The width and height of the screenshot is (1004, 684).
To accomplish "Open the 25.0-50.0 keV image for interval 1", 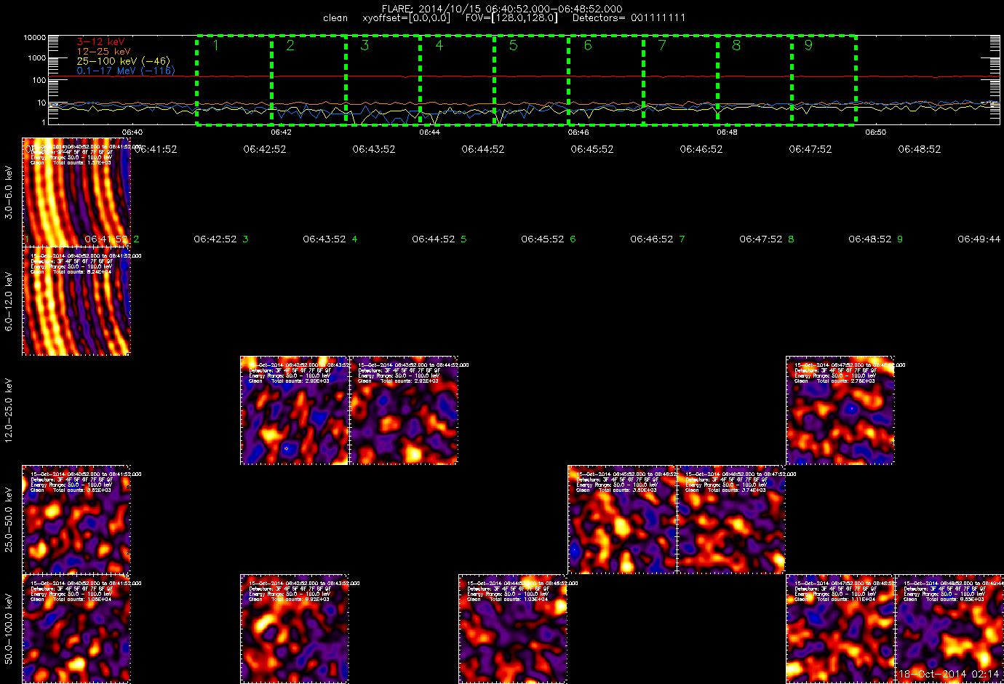I will [x=76, y=520].
